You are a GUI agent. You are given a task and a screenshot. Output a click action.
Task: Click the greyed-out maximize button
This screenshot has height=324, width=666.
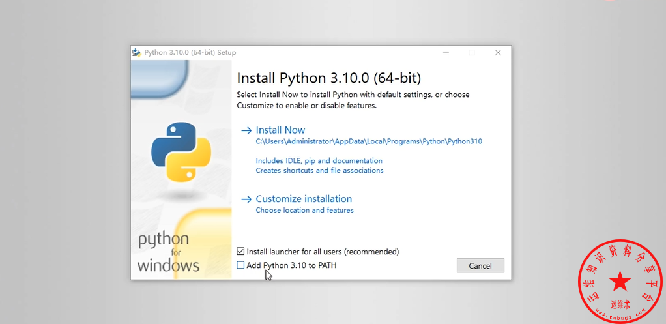click(x=472, y=53)
